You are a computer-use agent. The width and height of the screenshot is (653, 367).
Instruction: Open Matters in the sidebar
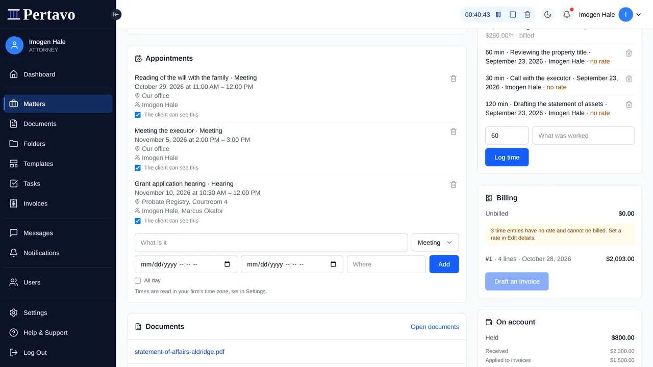(x=58, y=103)
